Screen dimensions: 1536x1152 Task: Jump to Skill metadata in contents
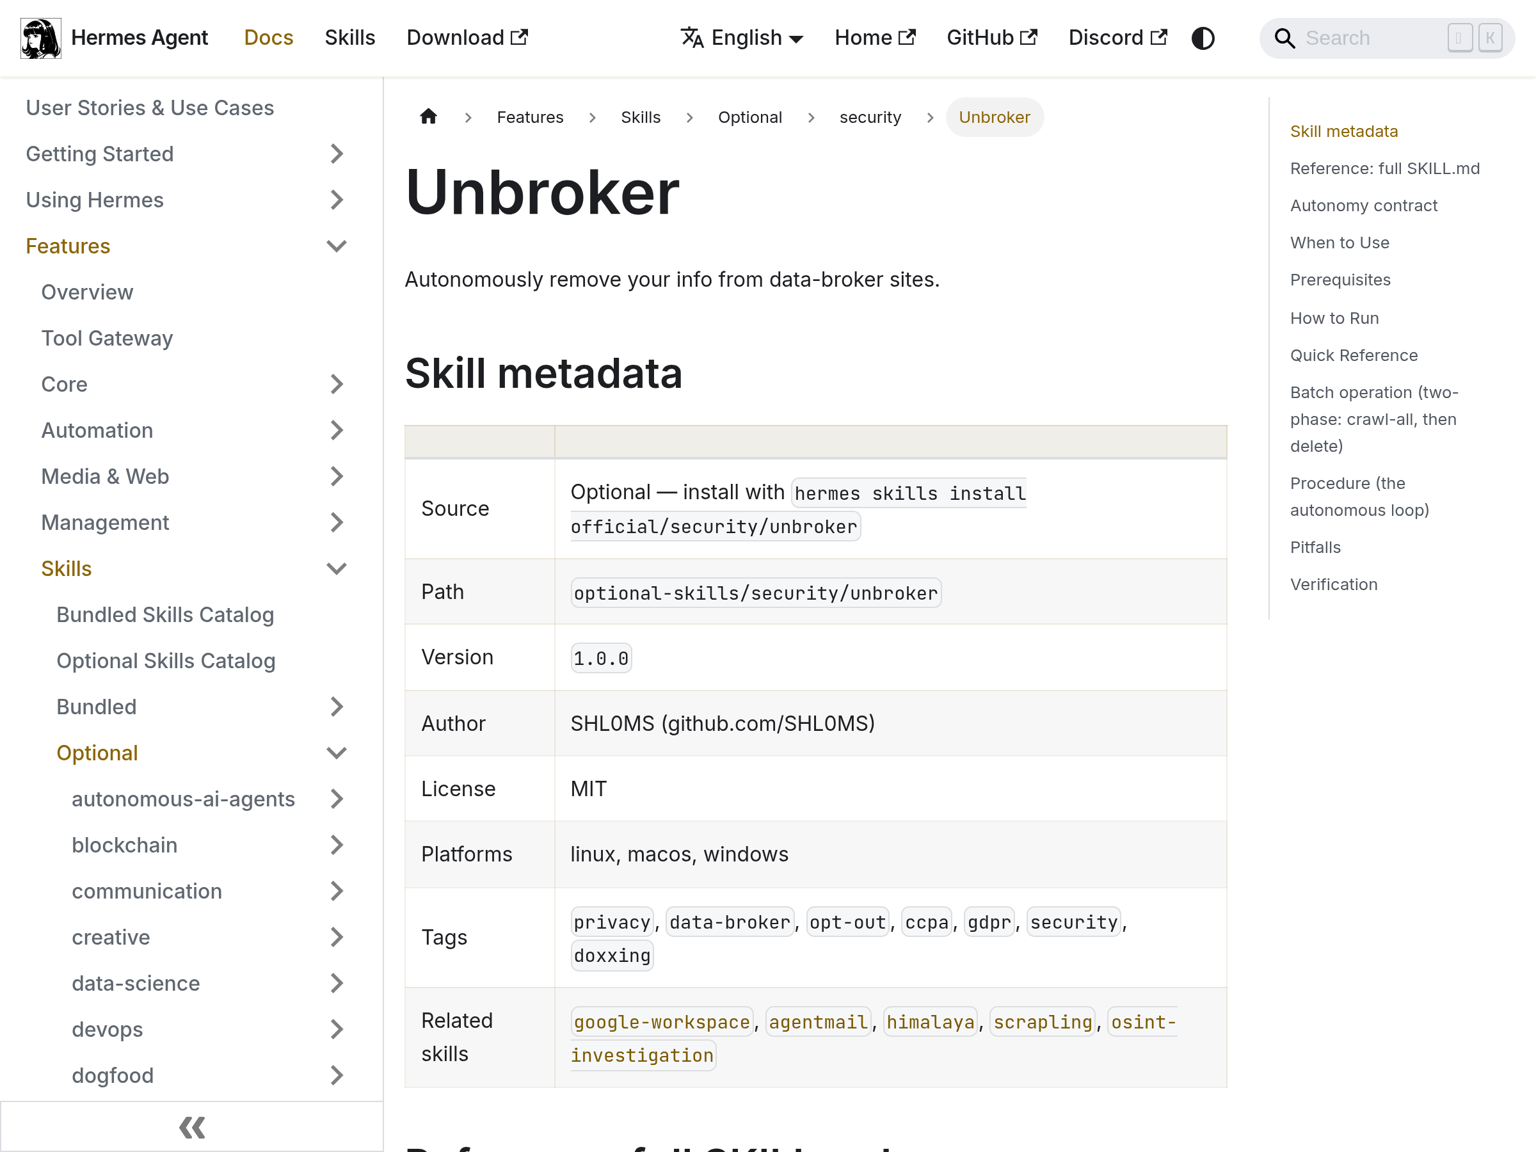pos(1343,131)
